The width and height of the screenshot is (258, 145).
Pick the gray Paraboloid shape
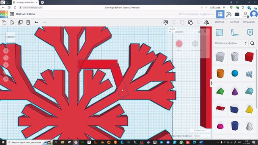[249, 126]
